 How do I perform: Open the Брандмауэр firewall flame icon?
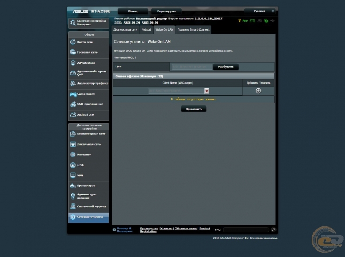coord(73,186)
